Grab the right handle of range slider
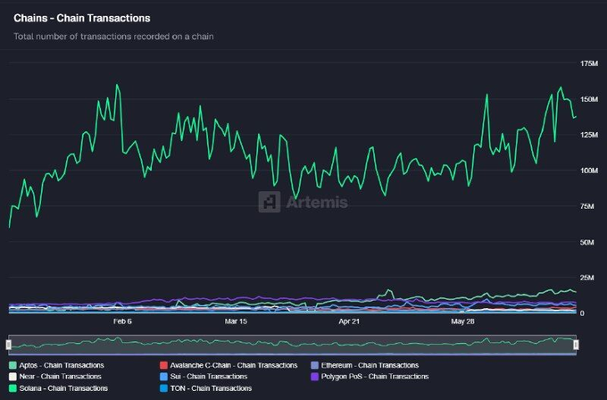Screen dimensions: 607x400 pos(576,345)
